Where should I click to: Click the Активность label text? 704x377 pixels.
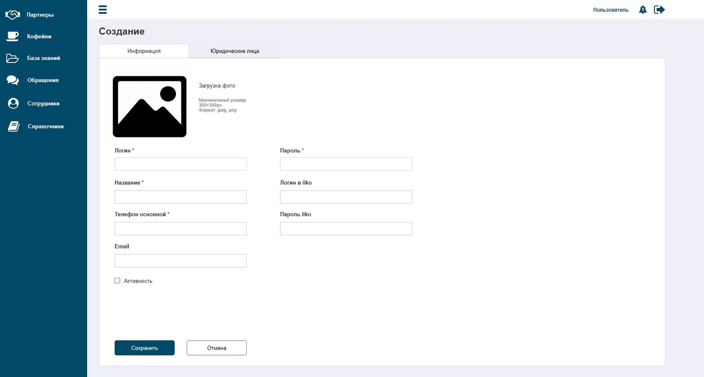138,281
